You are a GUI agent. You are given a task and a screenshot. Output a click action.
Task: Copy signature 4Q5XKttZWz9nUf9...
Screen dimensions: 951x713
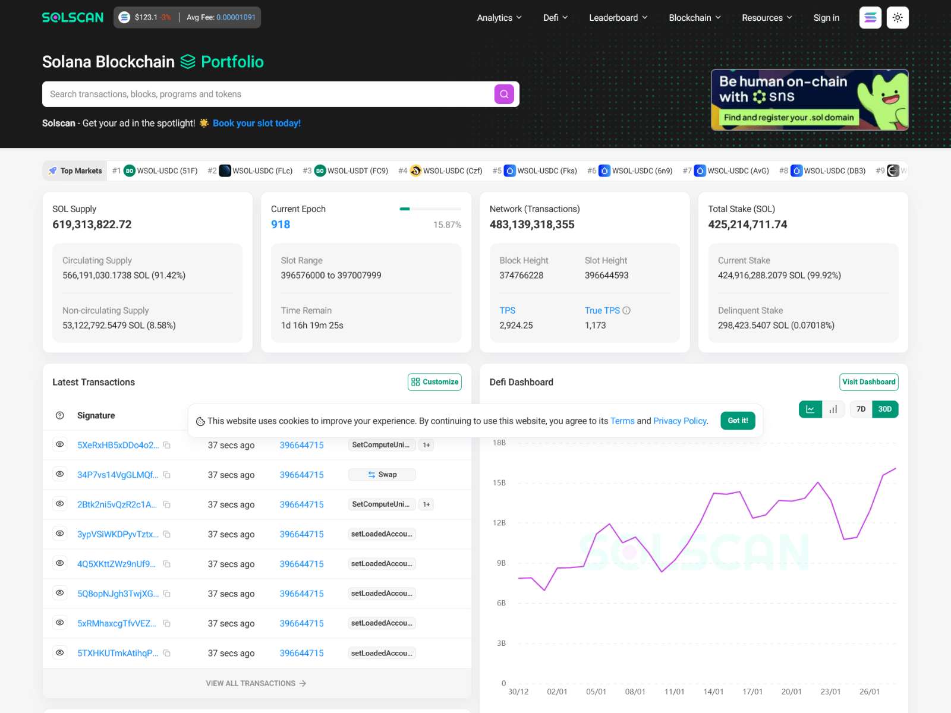(x=167, y=564)
